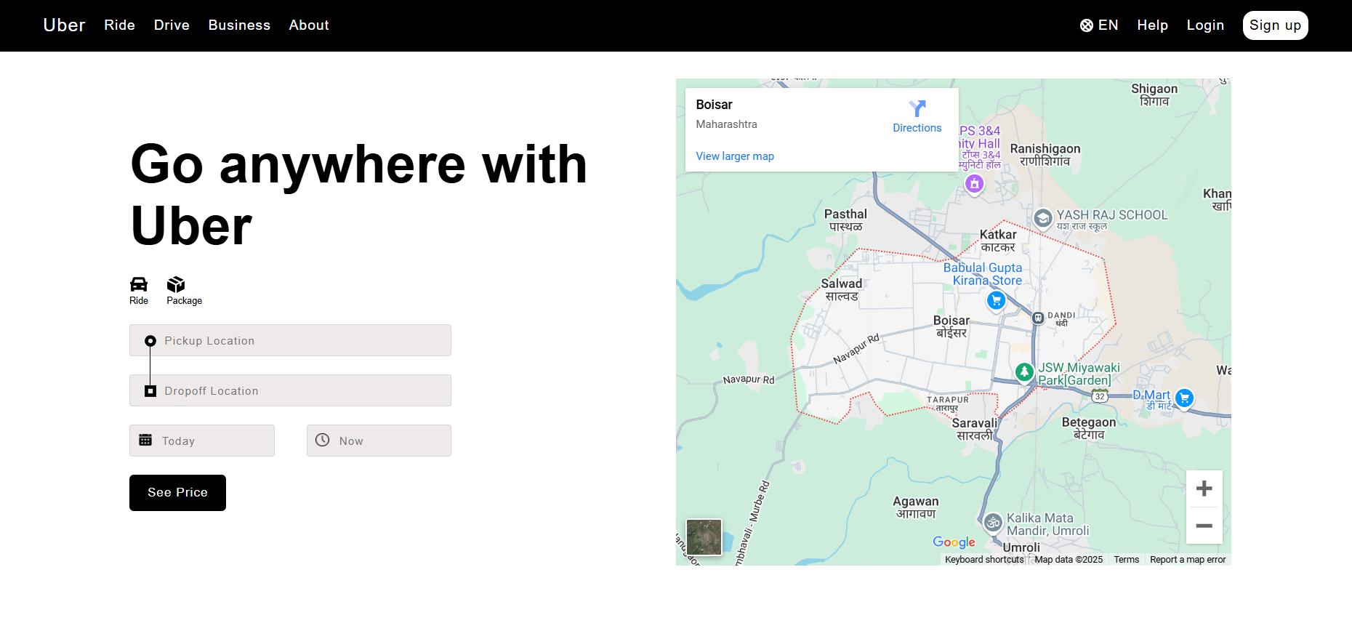Click JSW Miyawaki Park green marker
The width and height of the screenshot is (1352, 623).
pos(1024,372)
